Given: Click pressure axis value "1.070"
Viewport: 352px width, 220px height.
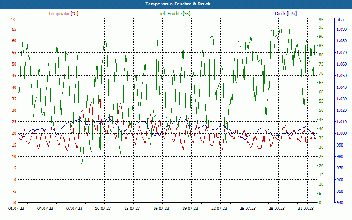Looking at the screenshot, I should [x=342, y=52].
